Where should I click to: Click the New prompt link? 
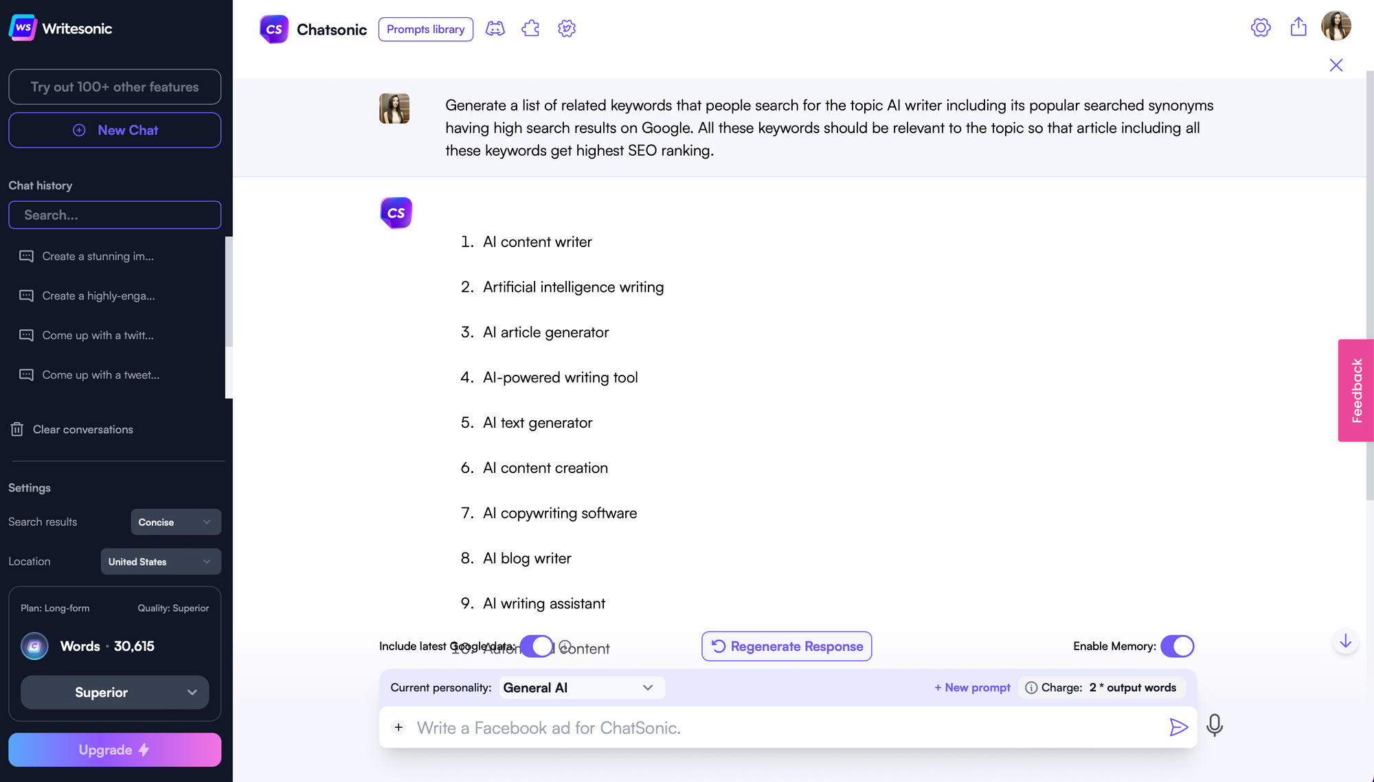[972, 687]
